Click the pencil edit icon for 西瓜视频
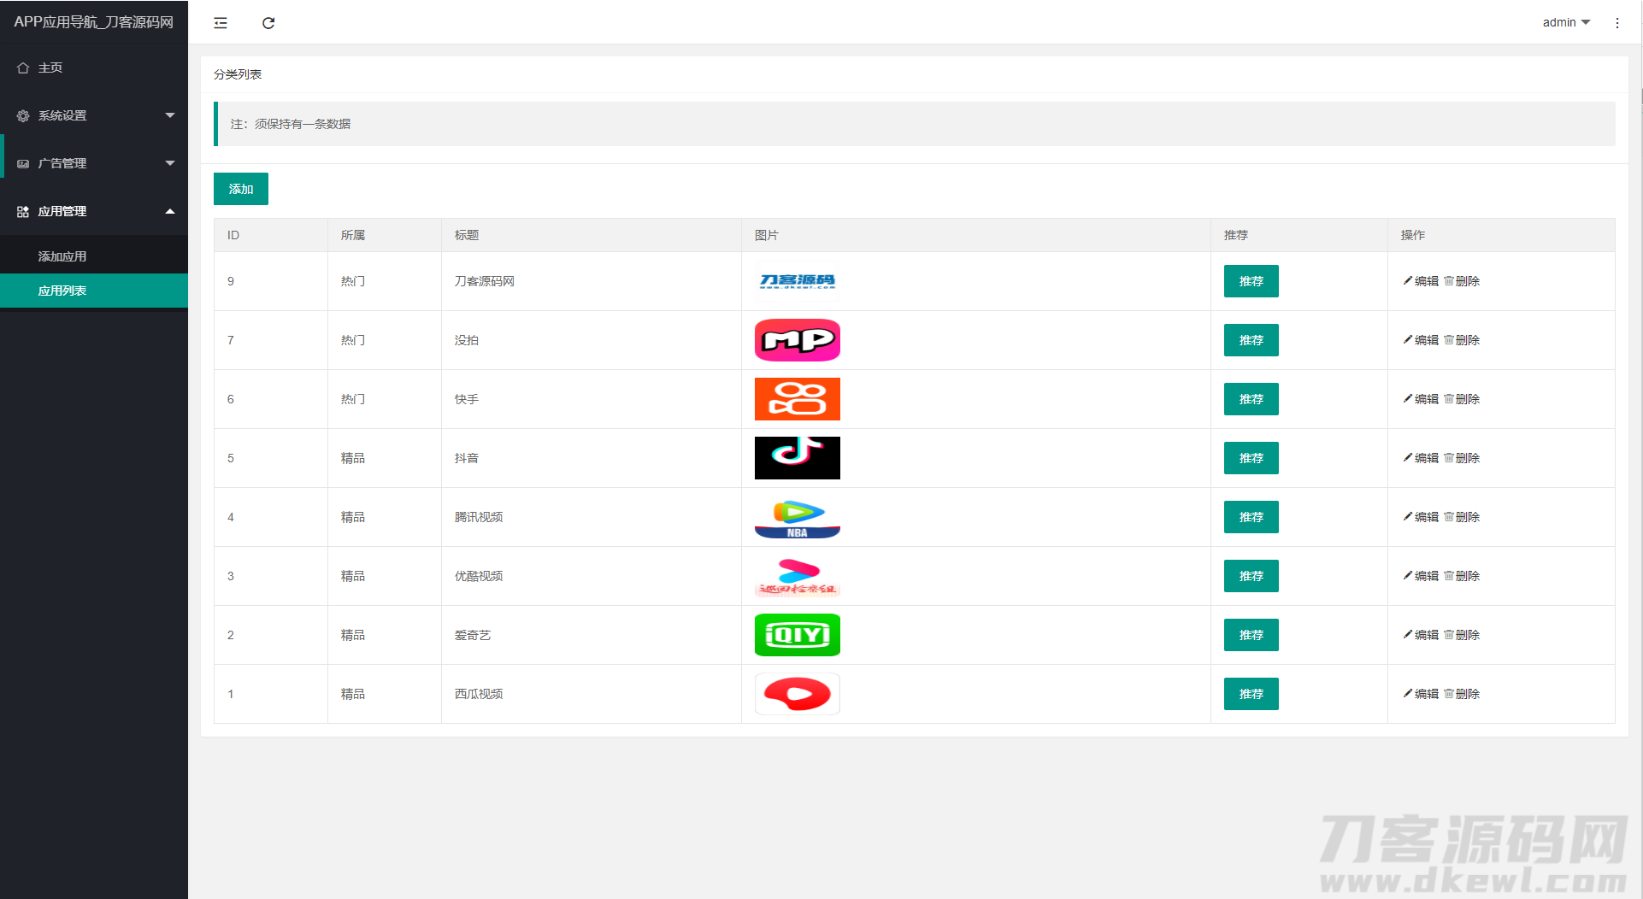The width and height of the screenshot is (1643, 899). [1407, 694]
